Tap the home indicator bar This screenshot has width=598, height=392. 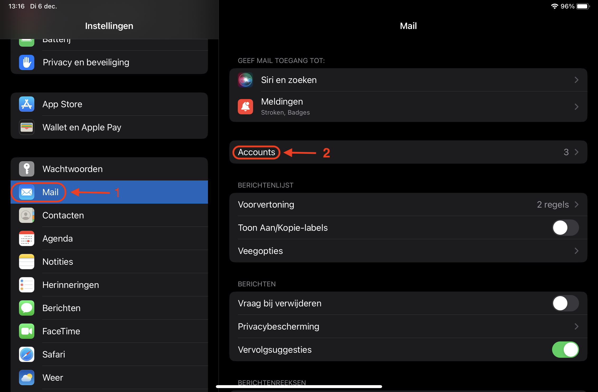299,386
